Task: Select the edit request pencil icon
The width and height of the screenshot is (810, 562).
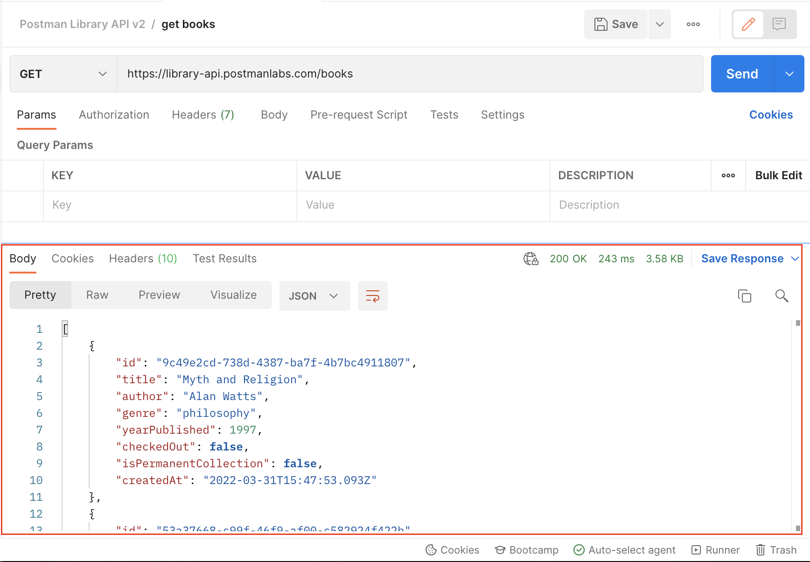Action: click(748, 24)
